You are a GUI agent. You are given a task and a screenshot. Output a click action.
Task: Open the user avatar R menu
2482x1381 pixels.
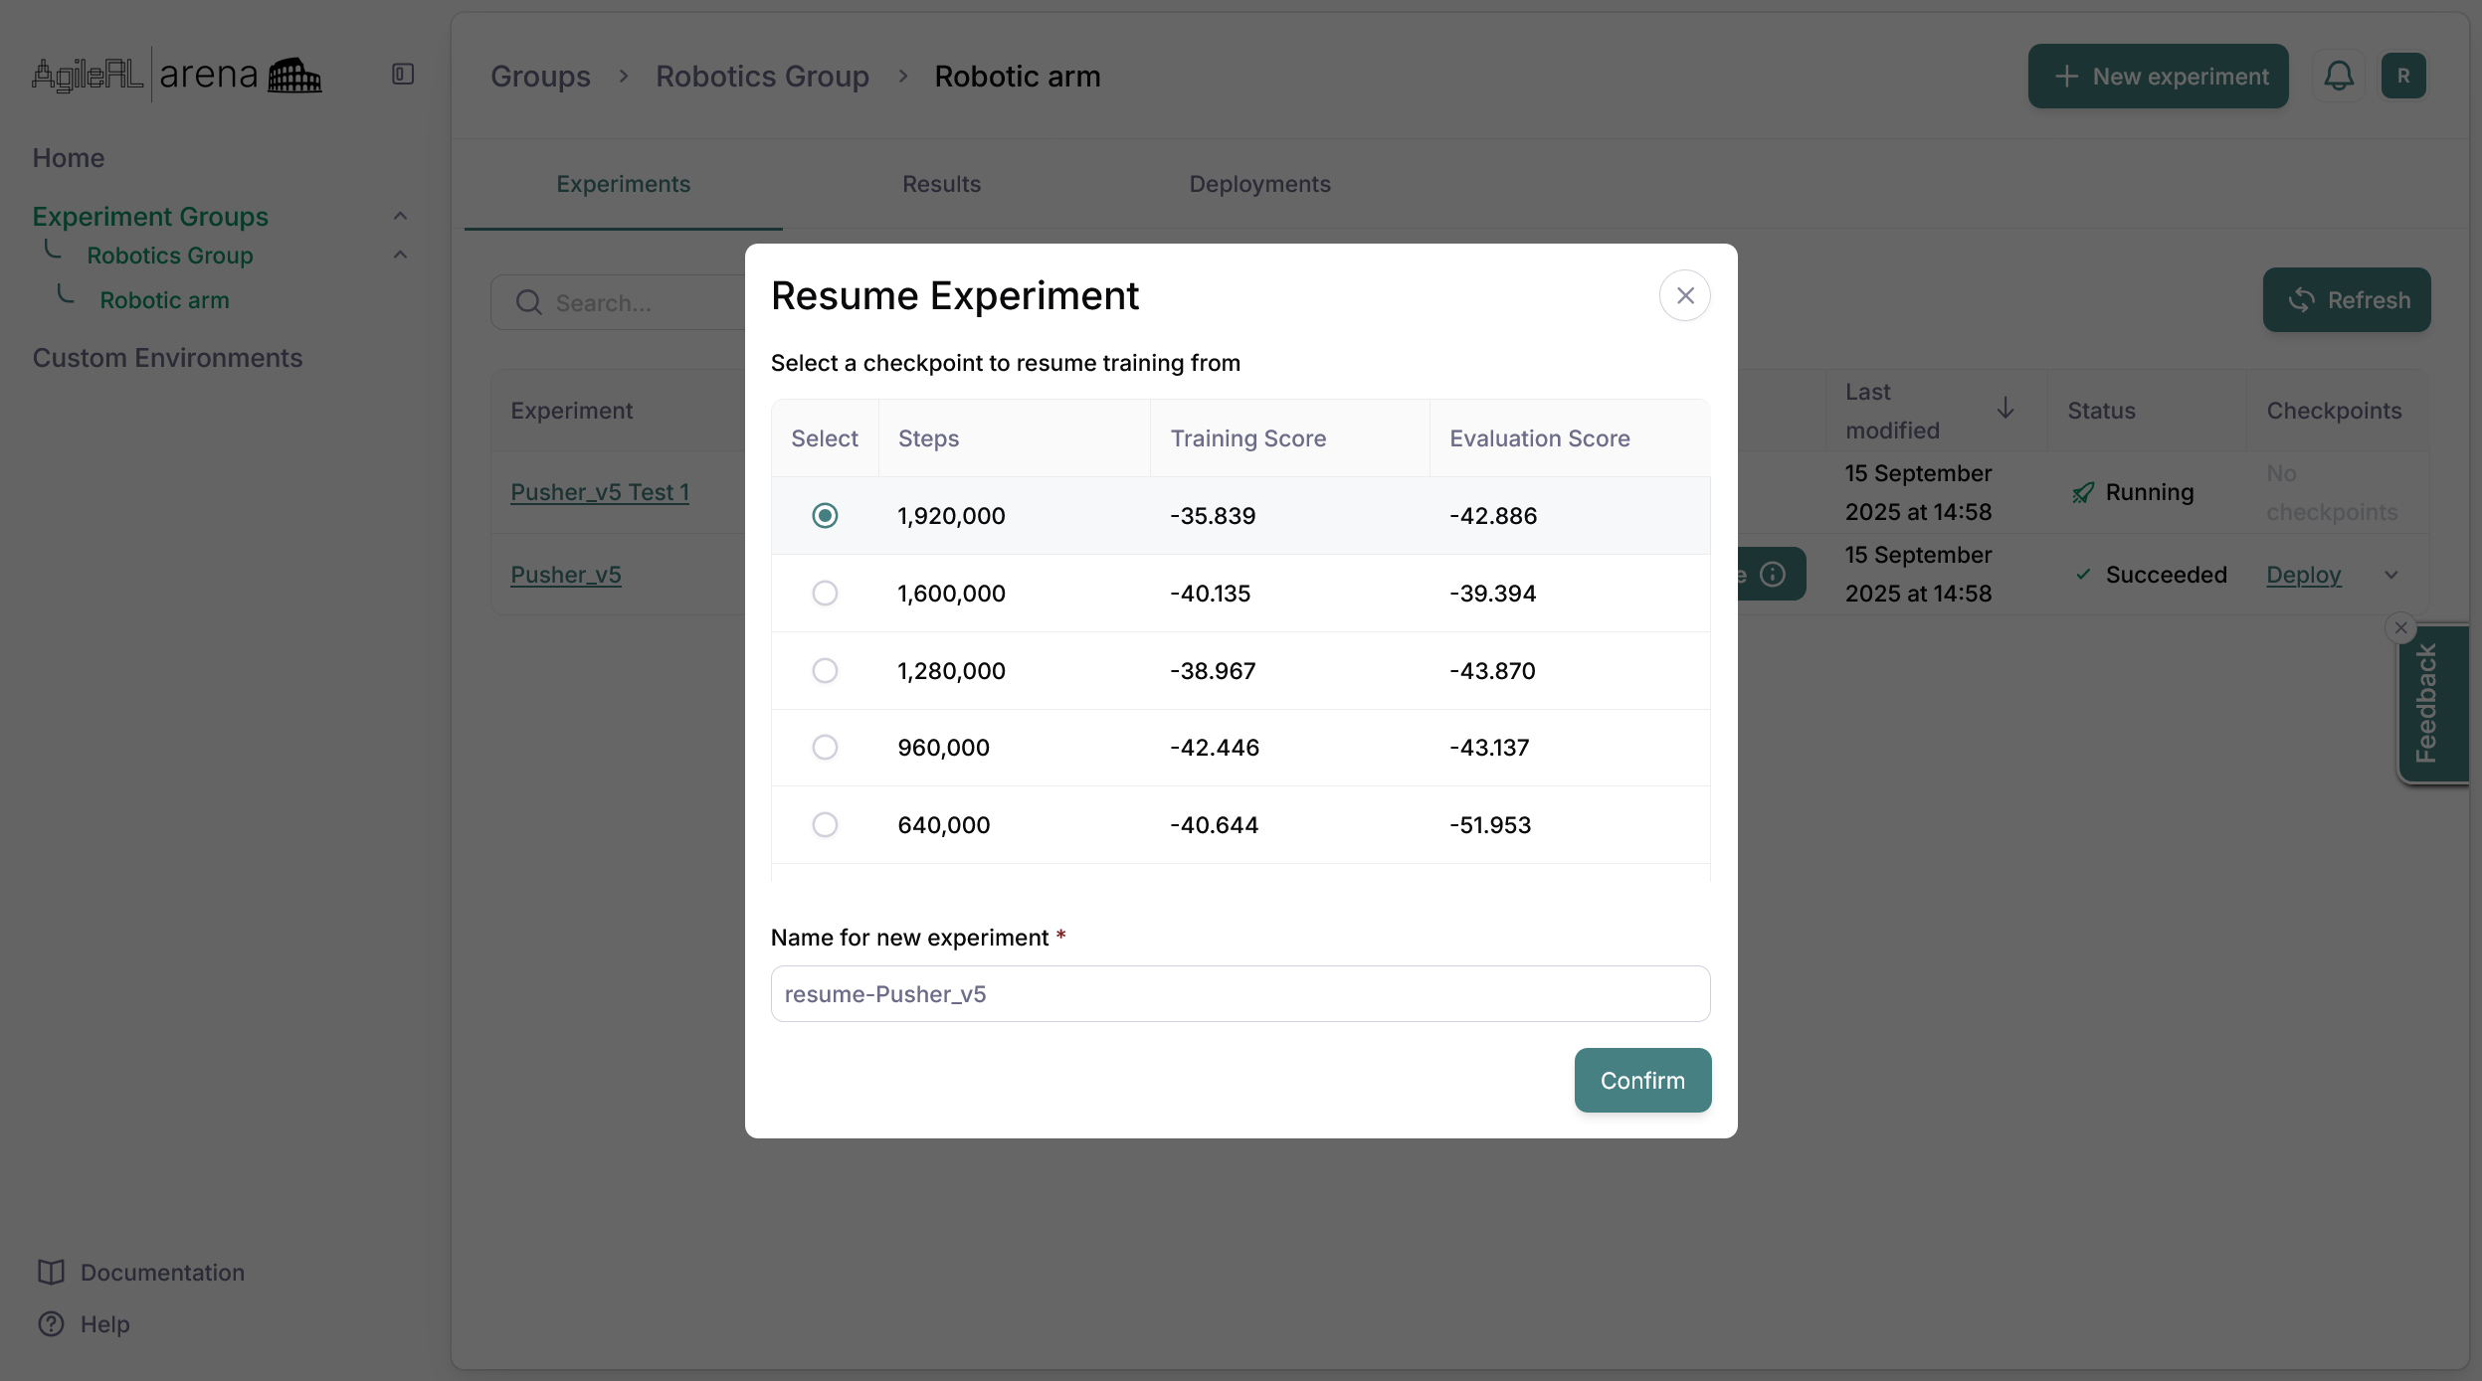[x=2402, y=76]
